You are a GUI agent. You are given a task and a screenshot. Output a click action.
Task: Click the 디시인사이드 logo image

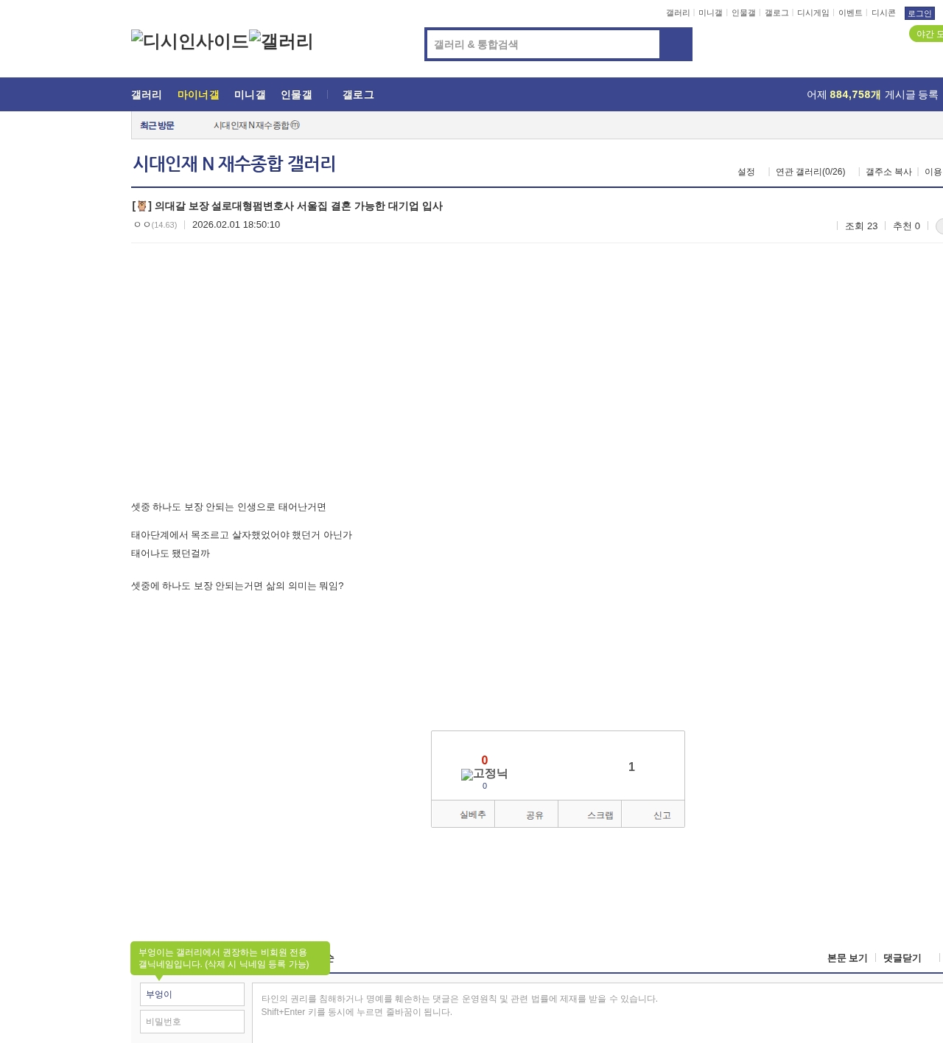pyautogui.click(x=190, y=41)
